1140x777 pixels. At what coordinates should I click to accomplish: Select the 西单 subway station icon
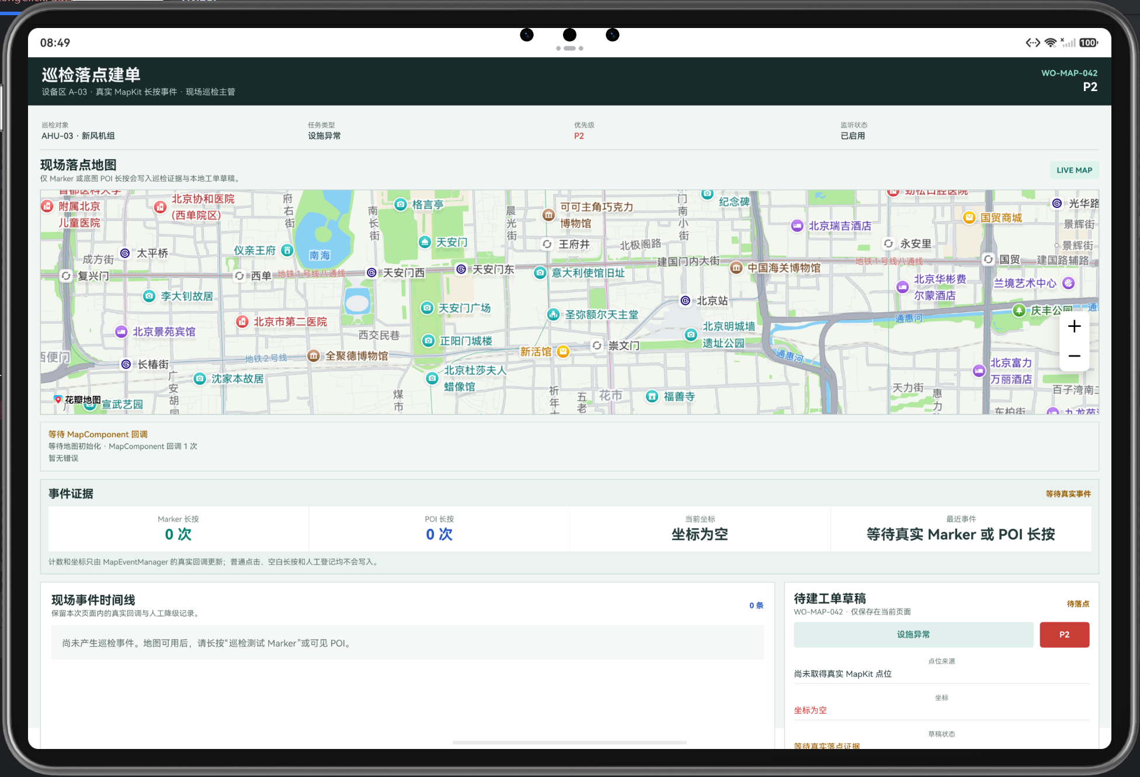coord(239,276)
